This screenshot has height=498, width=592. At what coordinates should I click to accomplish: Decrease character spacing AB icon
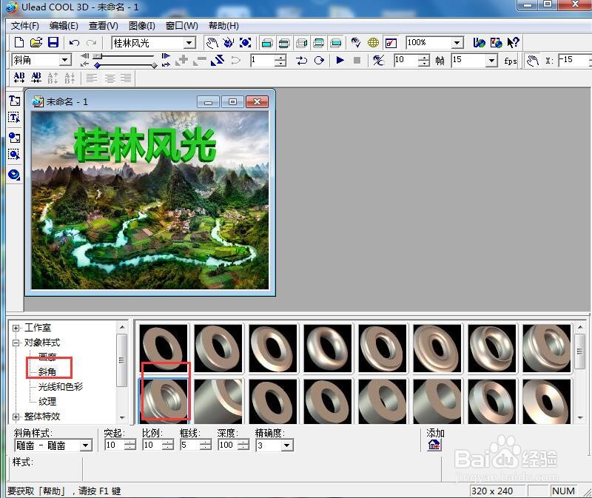tap(36, 78)
